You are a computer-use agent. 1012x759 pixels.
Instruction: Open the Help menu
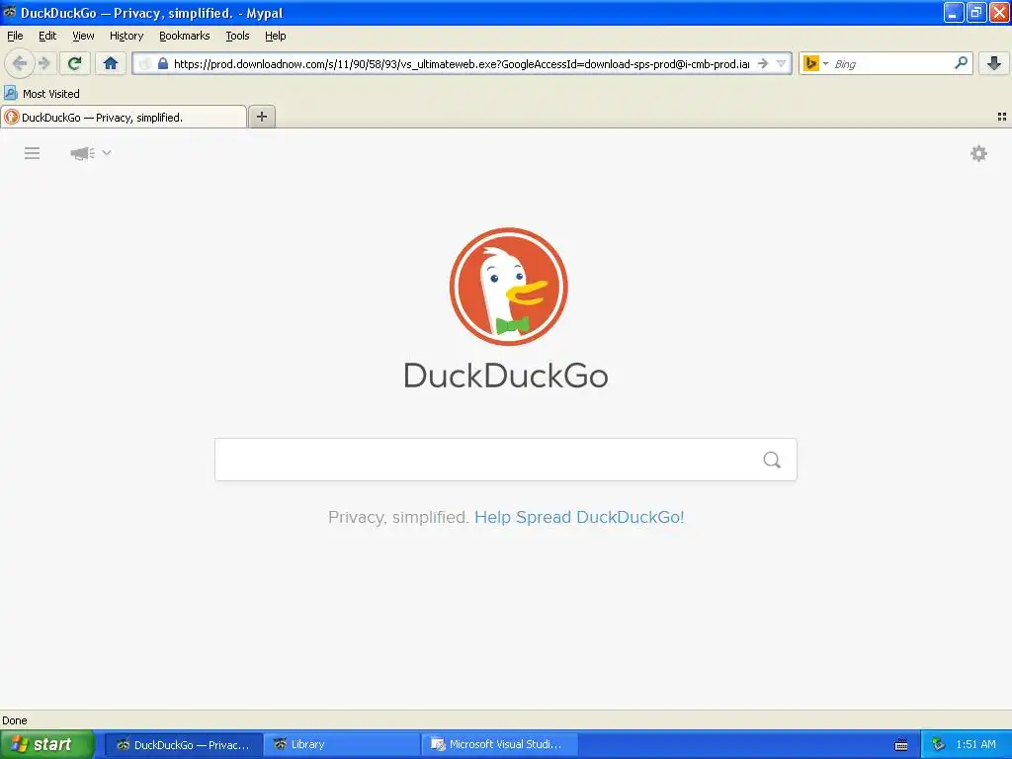(x=276, y=36)
